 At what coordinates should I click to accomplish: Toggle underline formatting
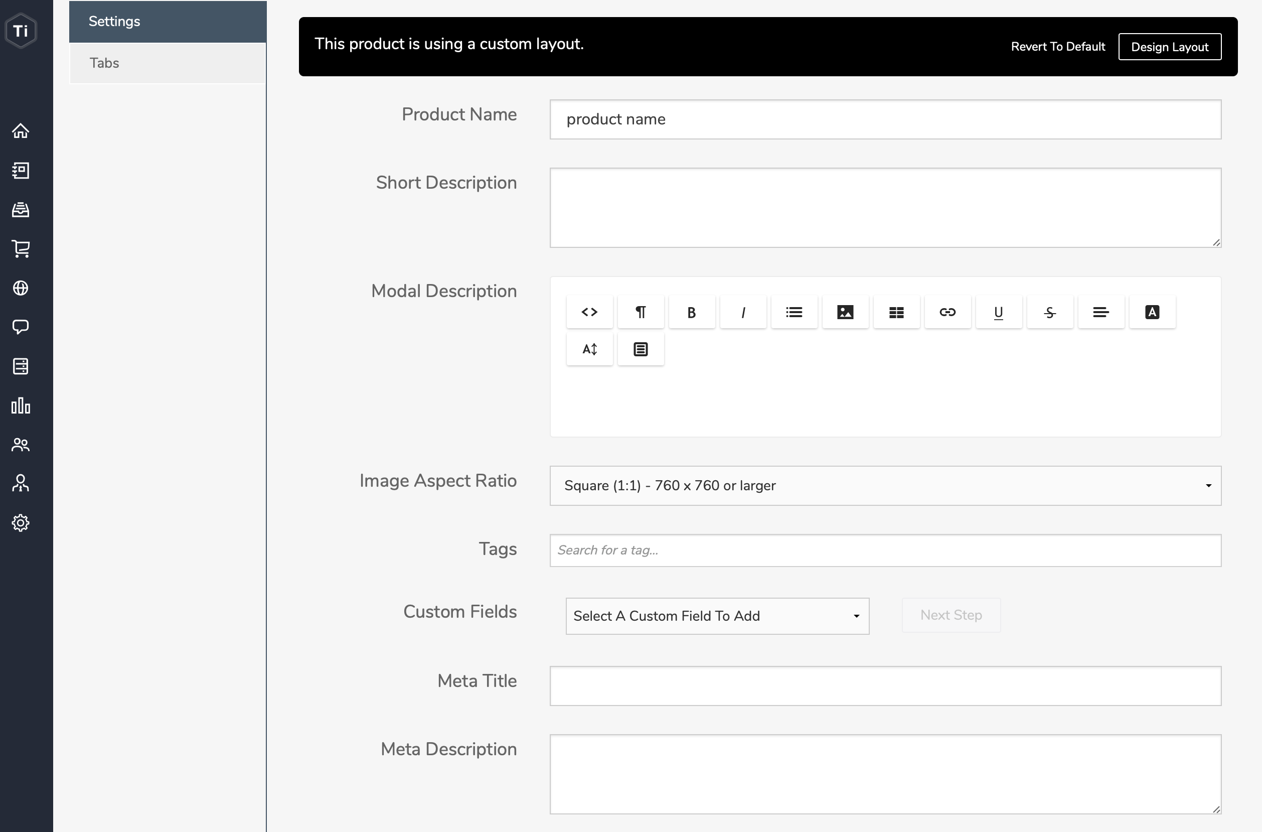[x=999, y=312]
